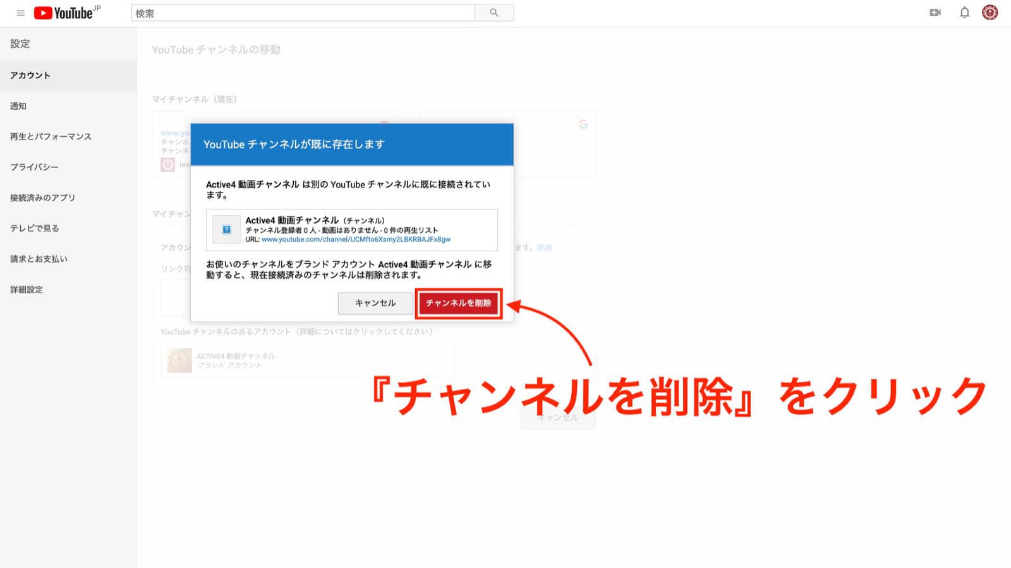The image size is (1011, 568).
Task: Open the notifications bell
Action: click(964, 13)
